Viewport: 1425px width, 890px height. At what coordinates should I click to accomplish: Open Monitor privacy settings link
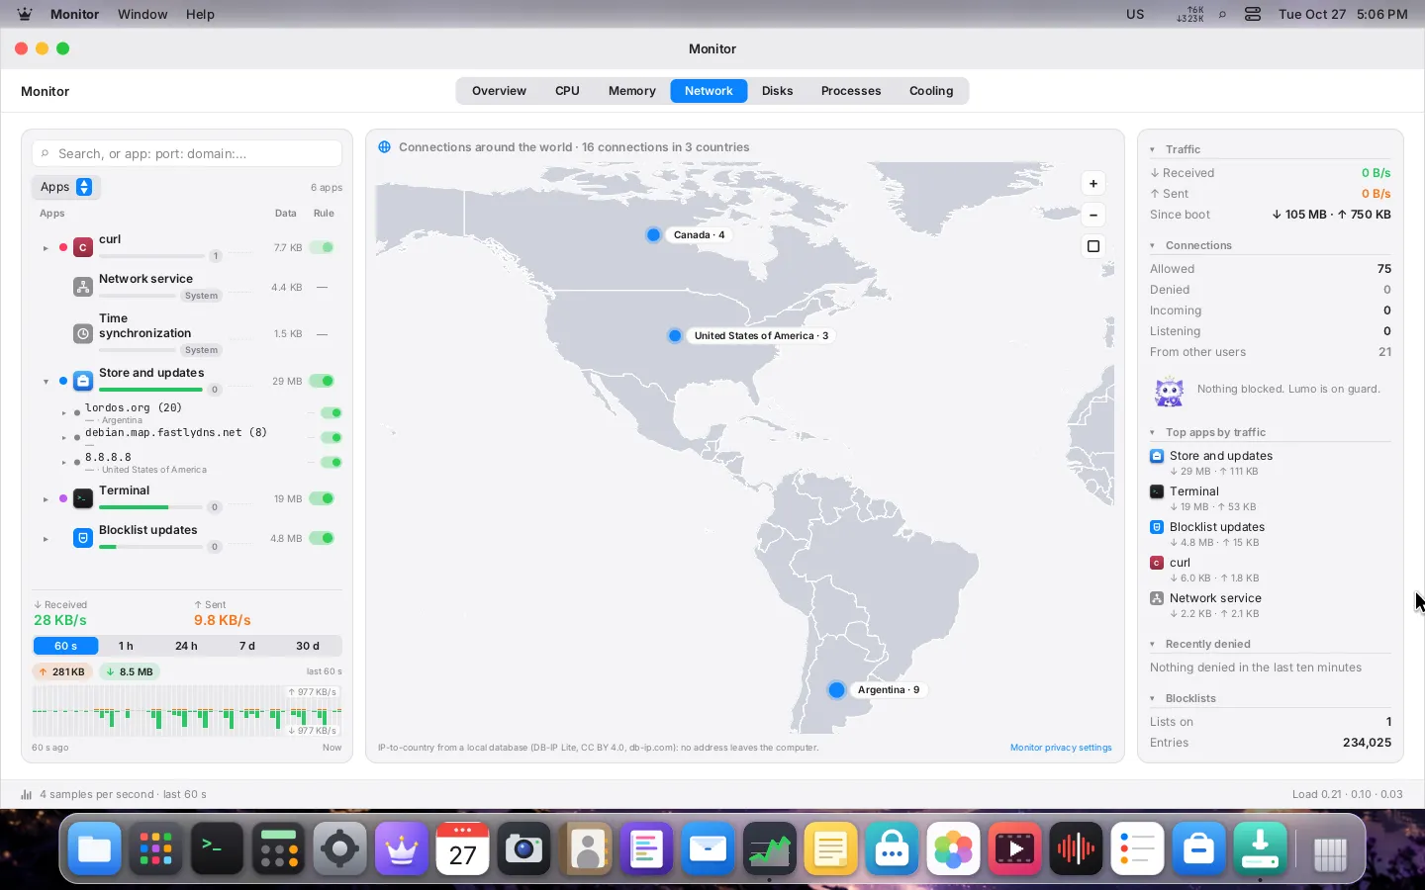click(x=1061, y=748)
